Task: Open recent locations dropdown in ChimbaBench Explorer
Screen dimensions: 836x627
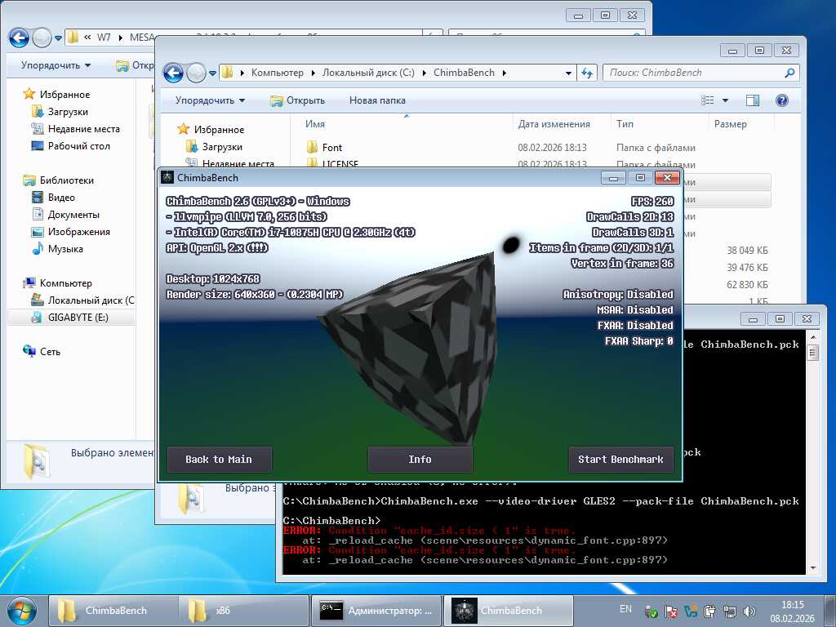Action: (x=212, y=73)
